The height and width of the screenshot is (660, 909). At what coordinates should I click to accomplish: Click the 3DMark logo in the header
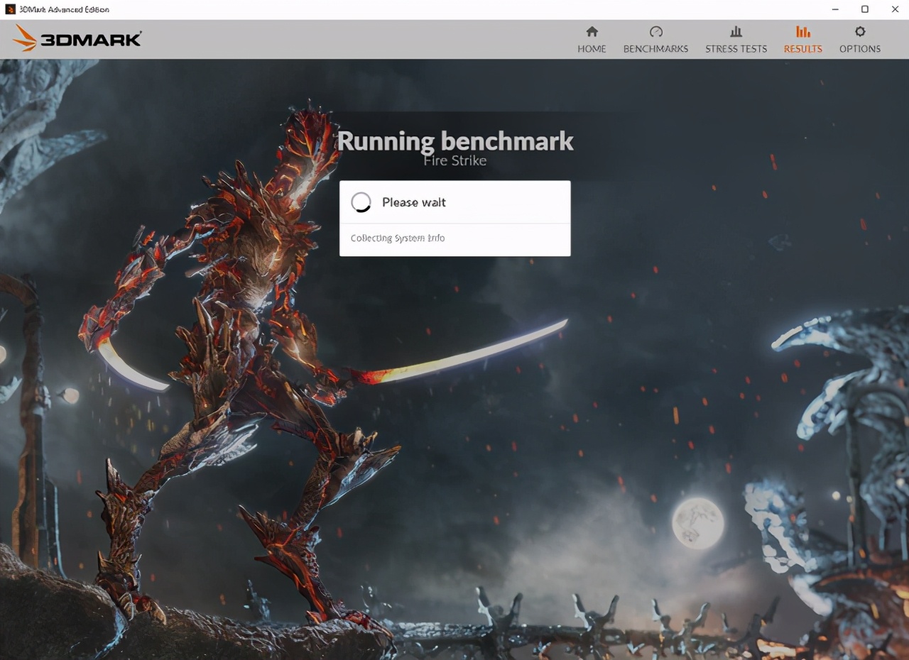pos(77,39)
